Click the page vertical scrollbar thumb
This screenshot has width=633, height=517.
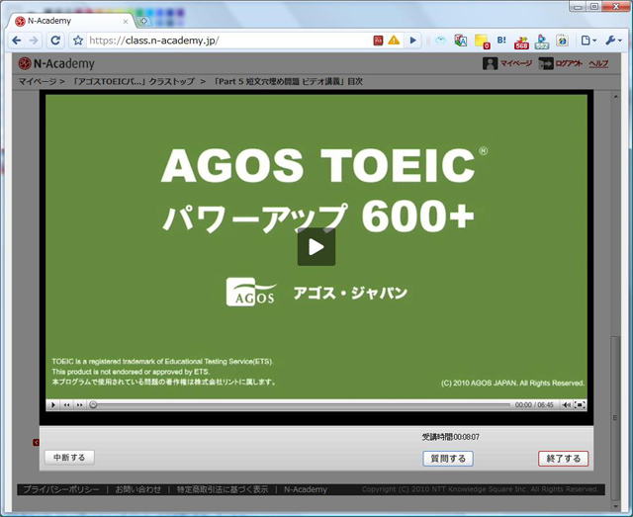coord(615,417)
